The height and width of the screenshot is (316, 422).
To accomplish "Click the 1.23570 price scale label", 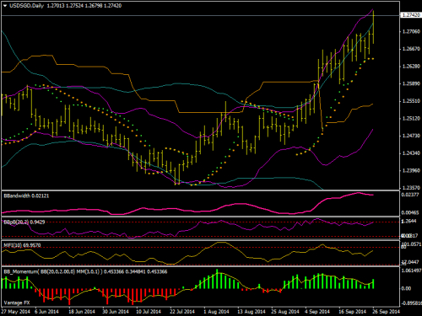I will (411, 188).
